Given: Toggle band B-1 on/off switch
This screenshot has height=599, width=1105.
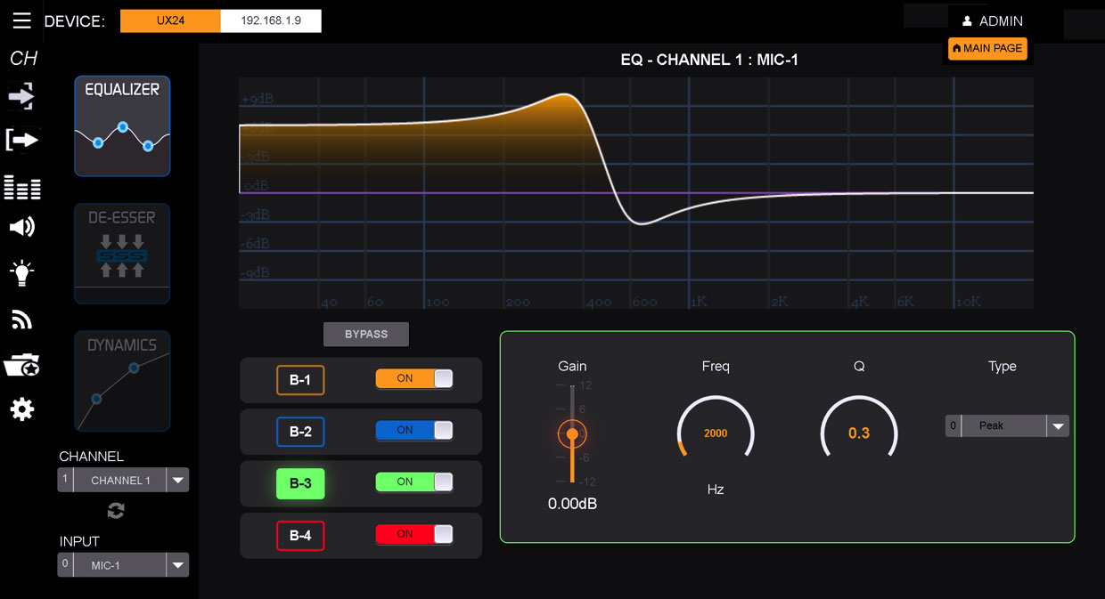Looking at the screenshot, I should [413, 379].
